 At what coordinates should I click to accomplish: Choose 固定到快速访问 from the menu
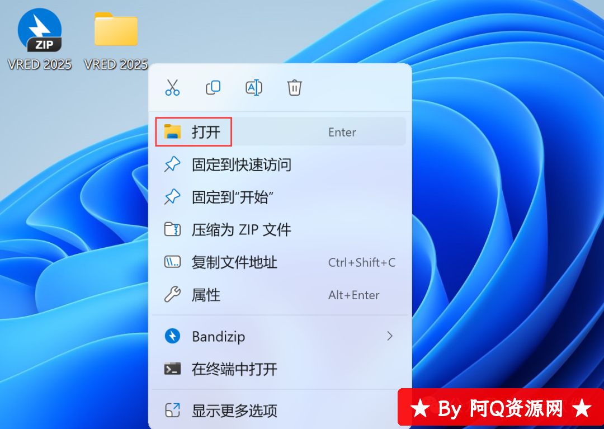coord(280,164)
